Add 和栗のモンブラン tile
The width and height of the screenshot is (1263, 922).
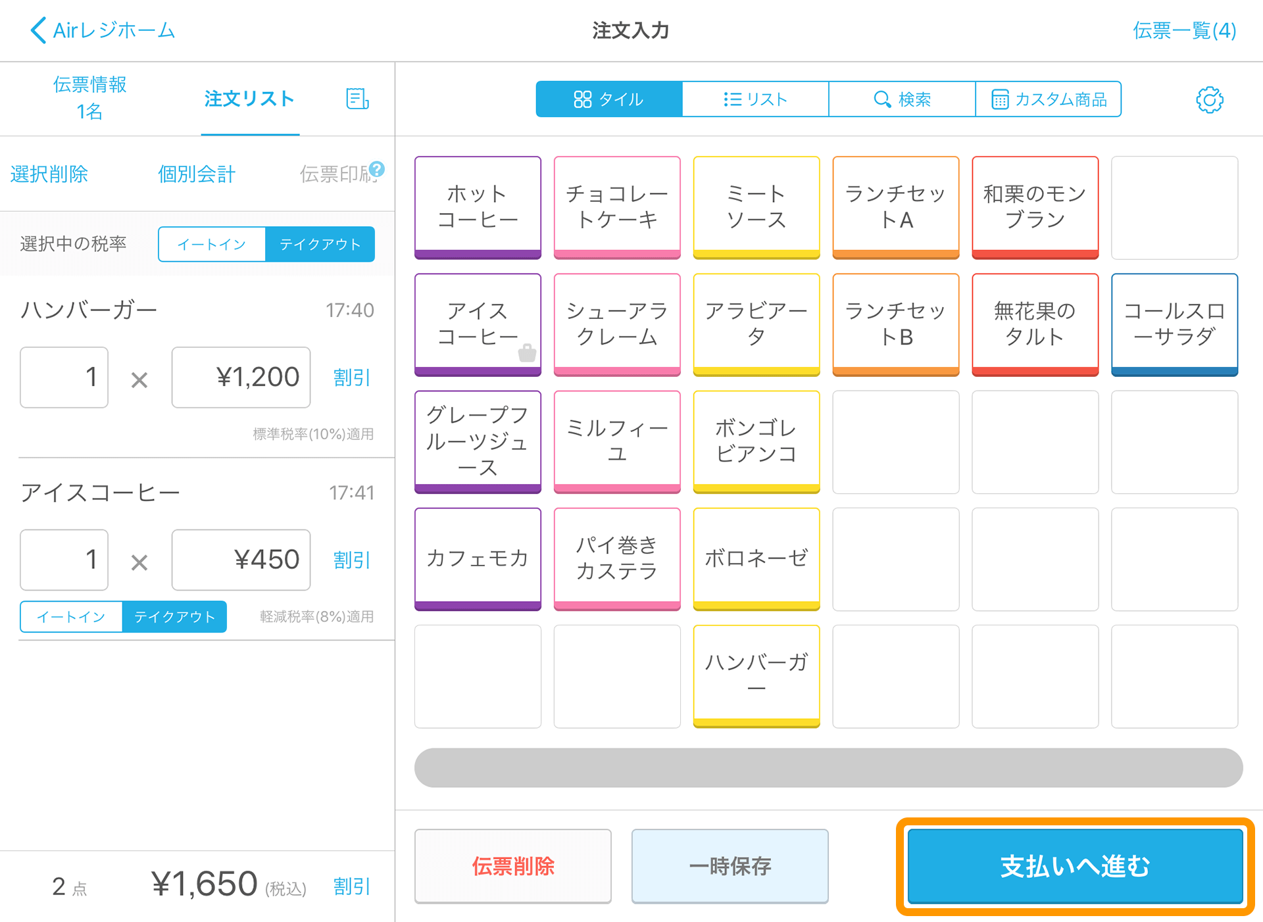(x=1035, y=207)
